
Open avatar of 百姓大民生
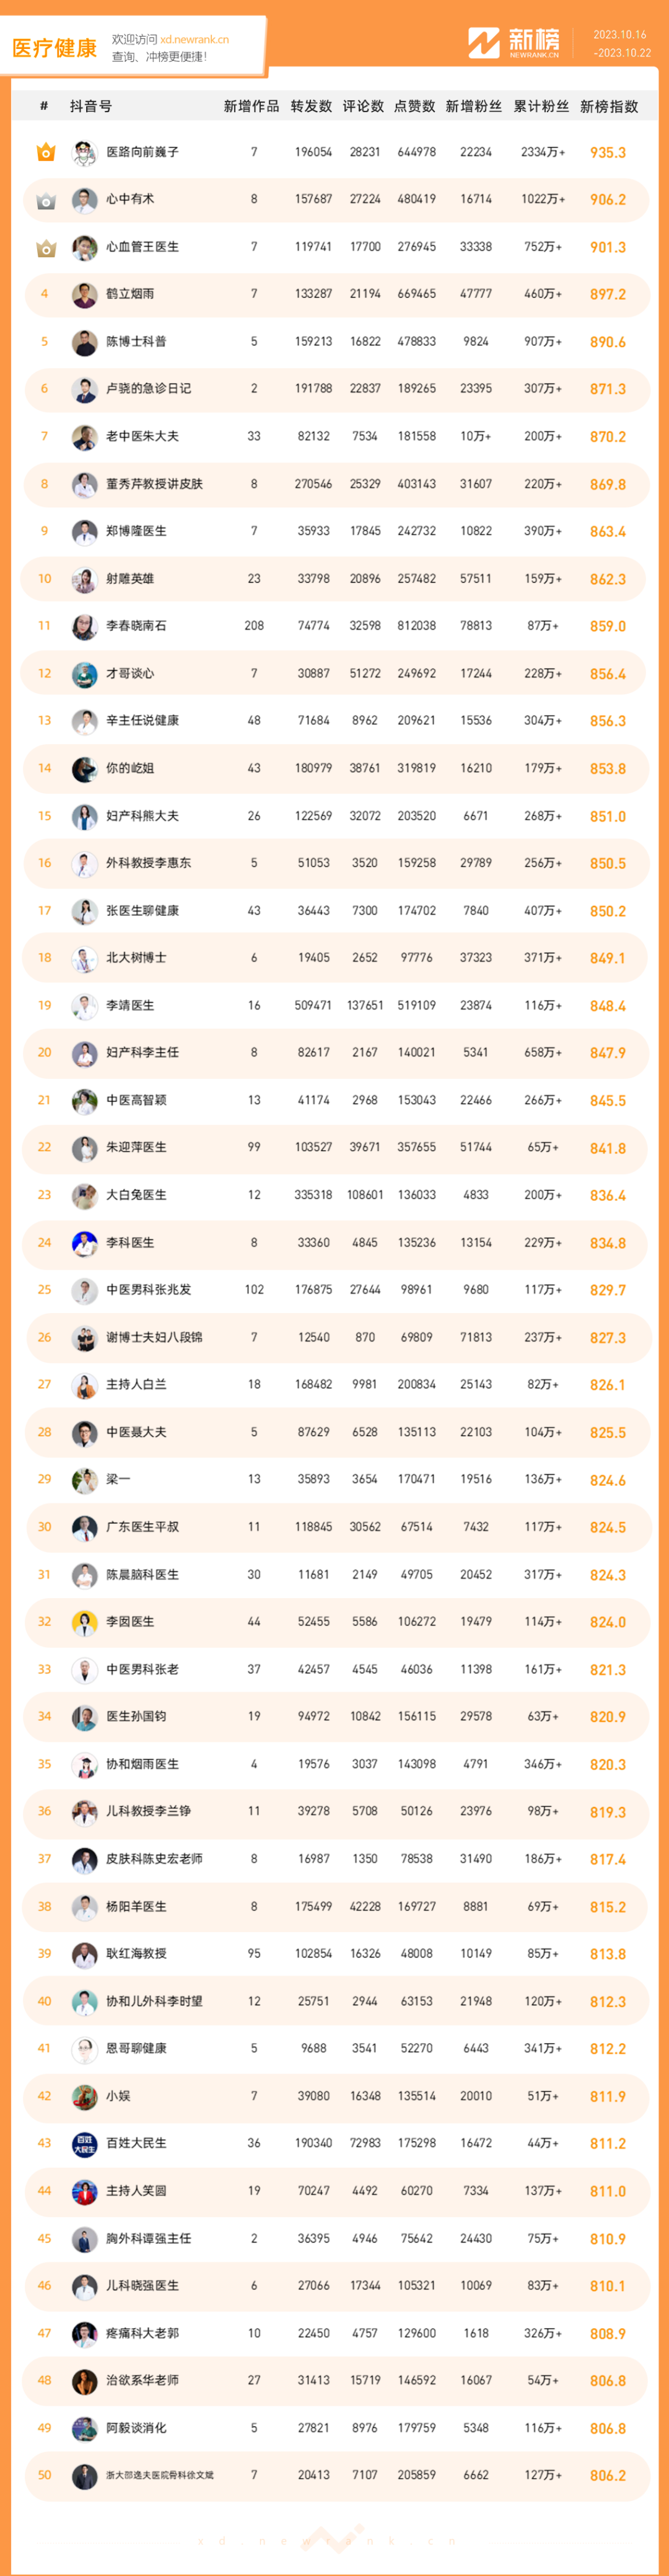click(x=84, y=2143)
